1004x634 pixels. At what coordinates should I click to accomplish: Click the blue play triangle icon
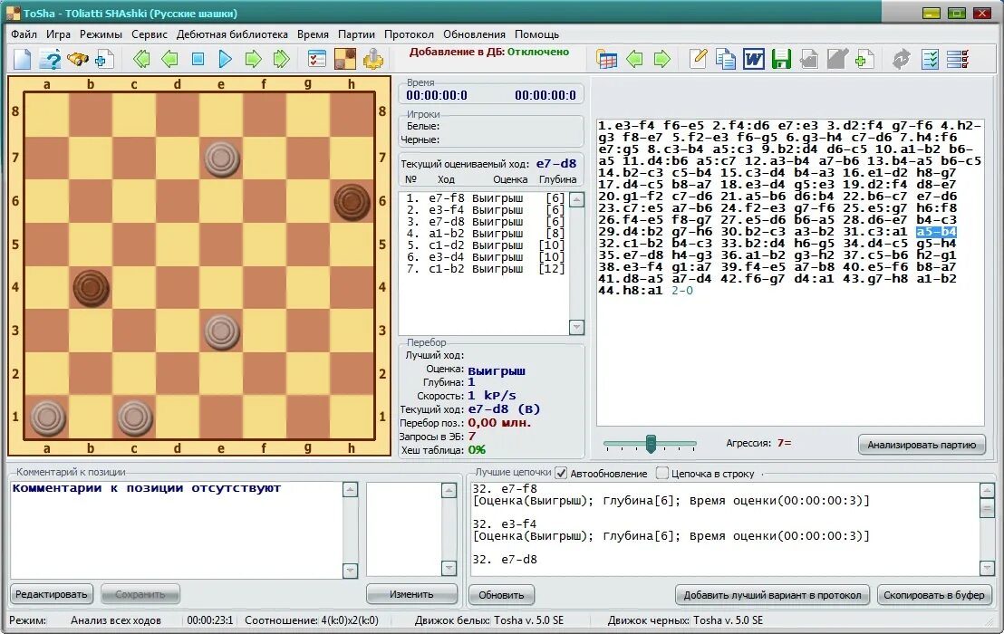point(226,60)
